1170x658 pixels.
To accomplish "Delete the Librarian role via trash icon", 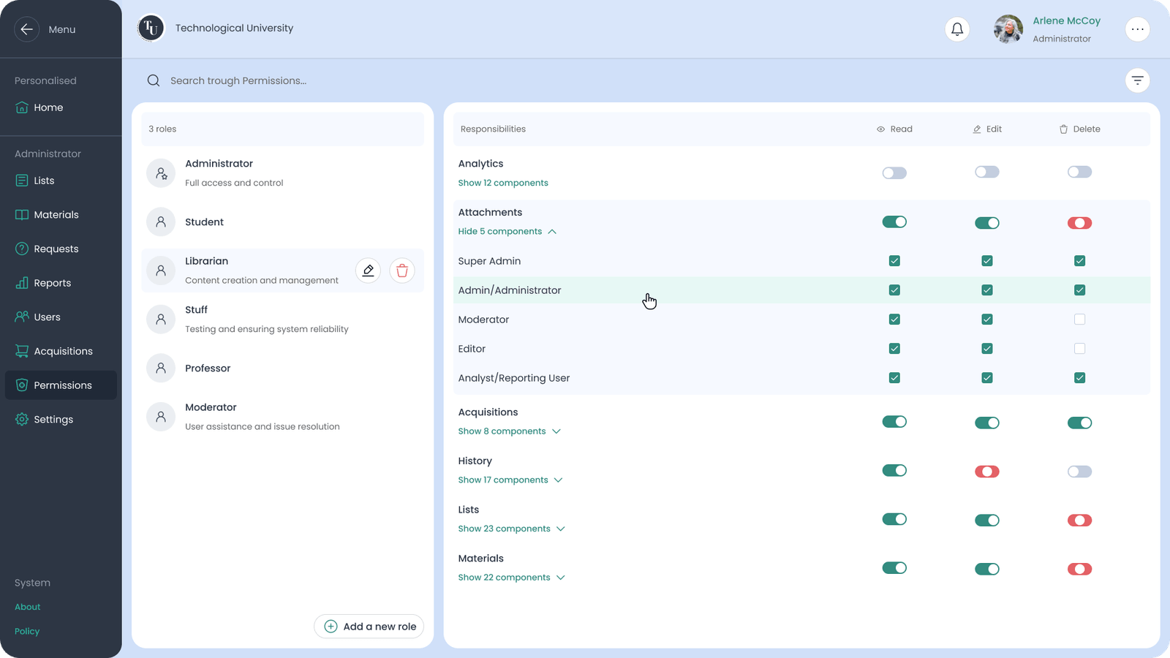I will [402, 271].
